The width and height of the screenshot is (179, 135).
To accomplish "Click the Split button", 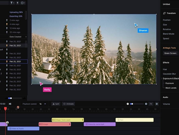I will click(56, 104).
